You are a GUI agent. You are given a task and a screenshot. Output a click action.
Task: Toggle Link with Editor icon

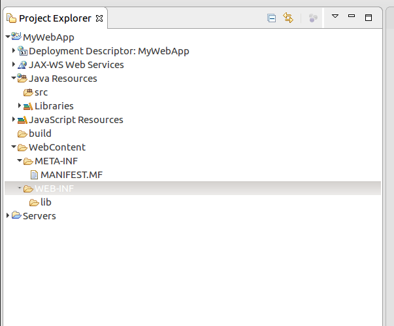tap(288, 18)
